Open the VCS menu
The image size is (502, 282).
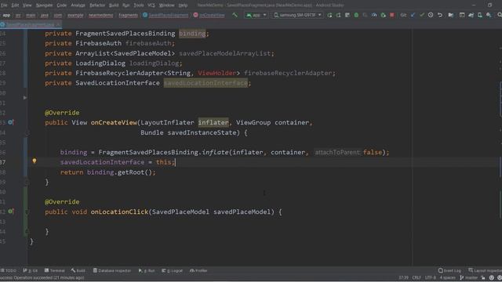point(151,5)
